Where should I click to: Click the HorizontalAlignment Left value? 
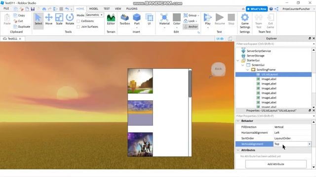click(292, 133)
